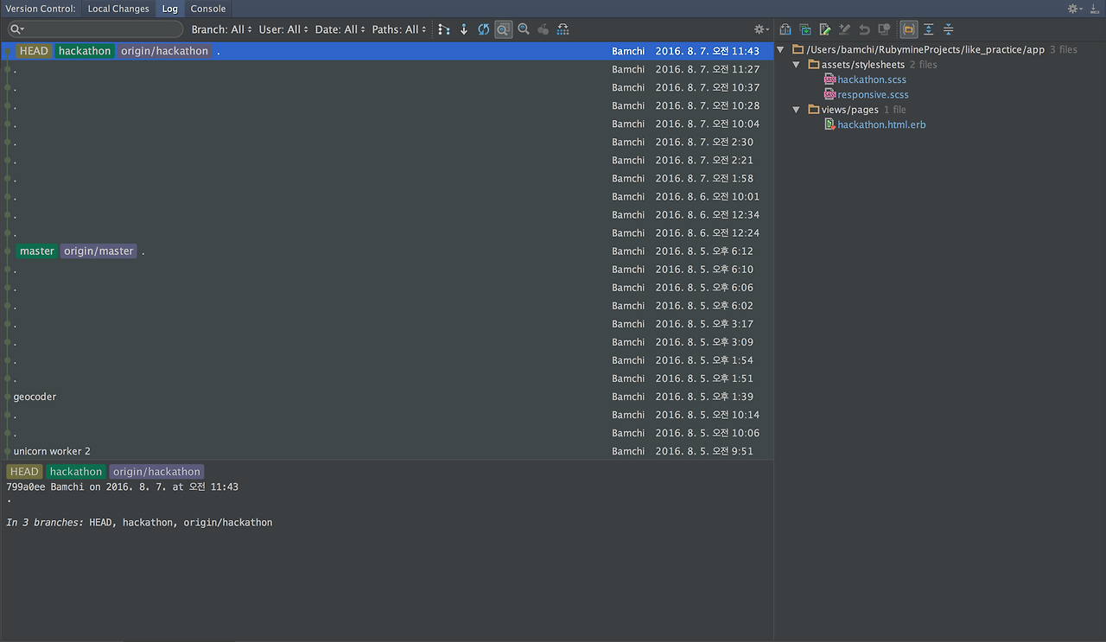Select the Log tab
The height and width of the screenshot is (642, 1106).
click(x=170, y=9)
